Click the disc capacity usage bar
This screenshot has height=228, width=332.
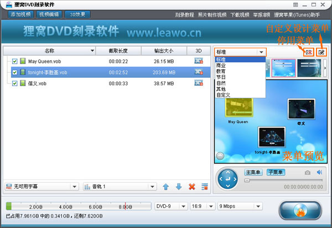click(x=79, y=206)
